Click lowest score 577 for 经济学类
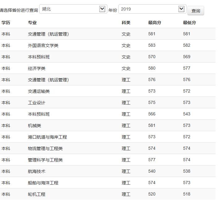The width and height of the screenshot is (218, 202). point(186,68)
